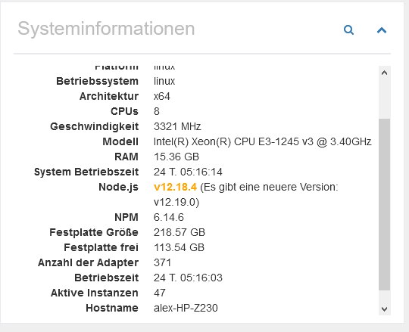Click the scrollbar down arrow

tap(384, 309)
